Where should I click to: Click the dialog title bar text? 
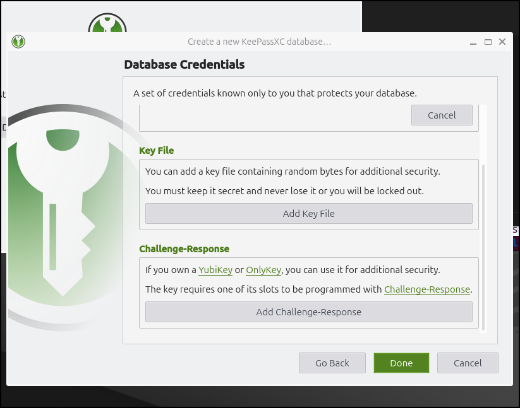pos(260,42)
